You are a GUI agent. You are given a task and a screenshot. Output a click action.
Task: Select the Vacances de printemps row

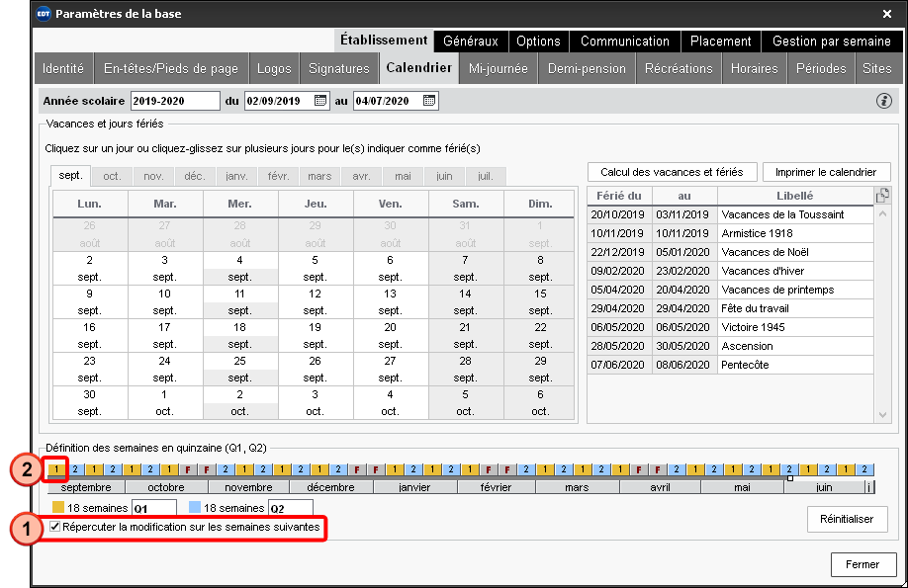click(730, 290)
